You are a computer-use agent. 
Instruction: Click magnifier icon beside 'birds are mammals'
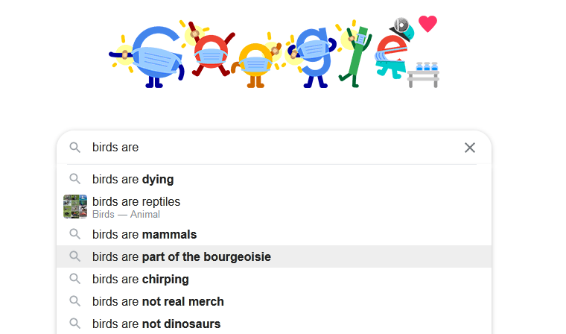coord(74,234)
